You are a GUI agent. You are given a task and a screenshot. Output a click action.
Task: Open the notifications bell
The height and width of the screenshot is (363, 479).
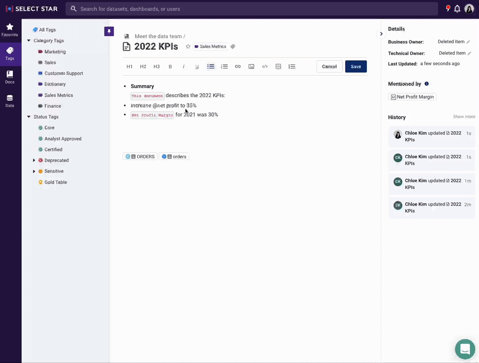pos(457,9)
